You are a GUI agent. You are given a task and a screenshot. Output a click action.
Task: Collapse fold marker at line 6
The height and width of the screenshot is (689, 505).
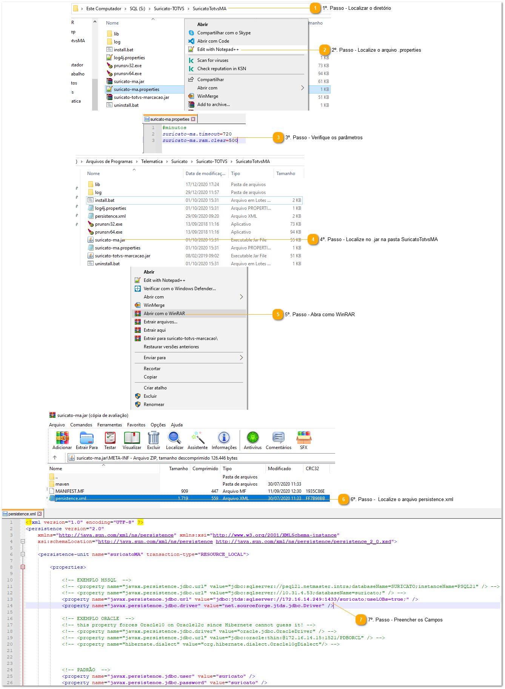pyautogui.click(x=23, y=554)
